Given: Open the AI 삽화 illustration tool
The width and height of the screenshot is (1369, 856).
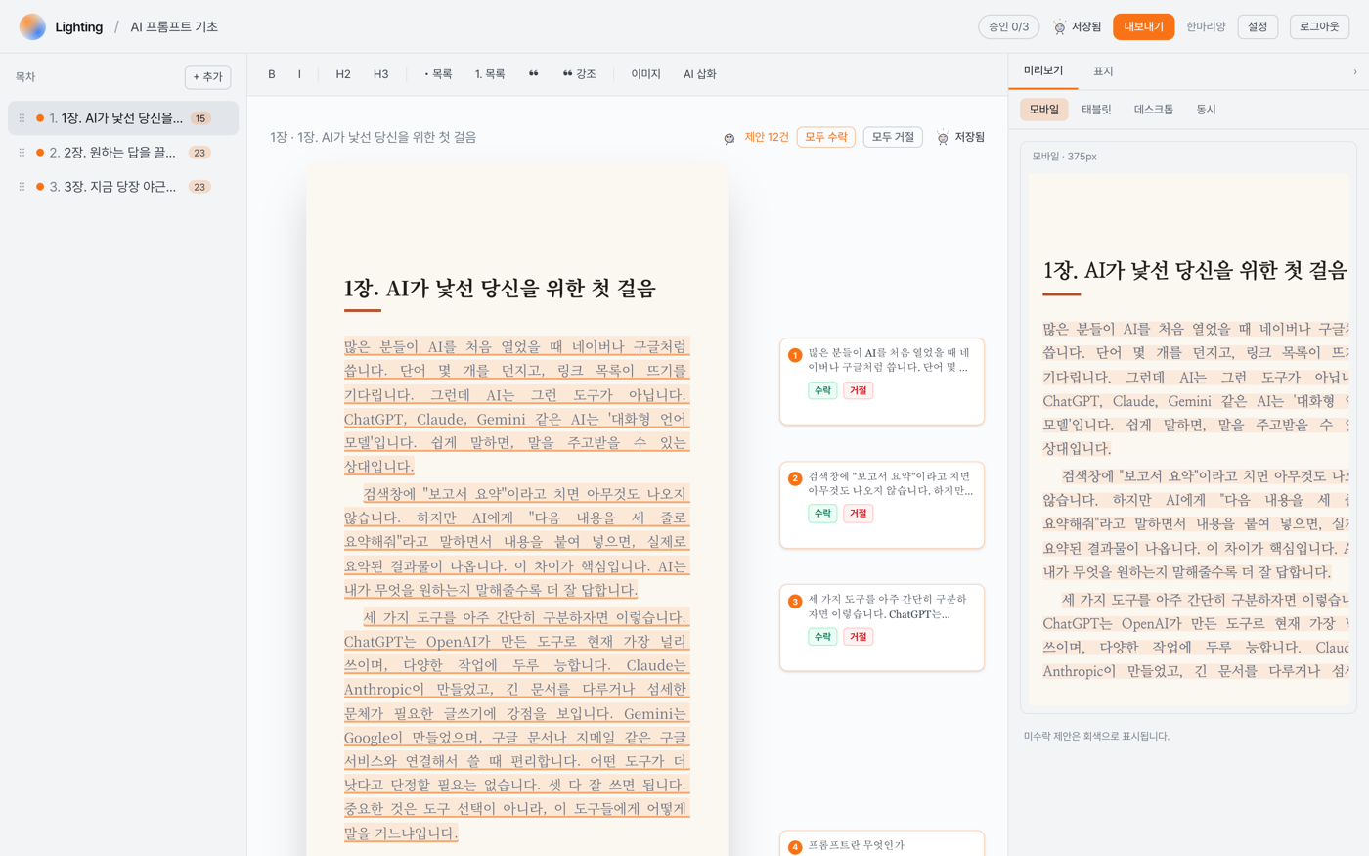Looking at the screenshot, I should pyautogui.click(x=700, y=74).
